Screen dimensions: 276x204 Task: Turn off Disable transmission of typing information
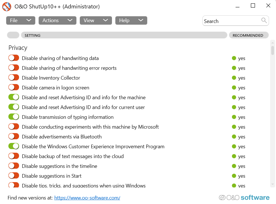point(13,117)
